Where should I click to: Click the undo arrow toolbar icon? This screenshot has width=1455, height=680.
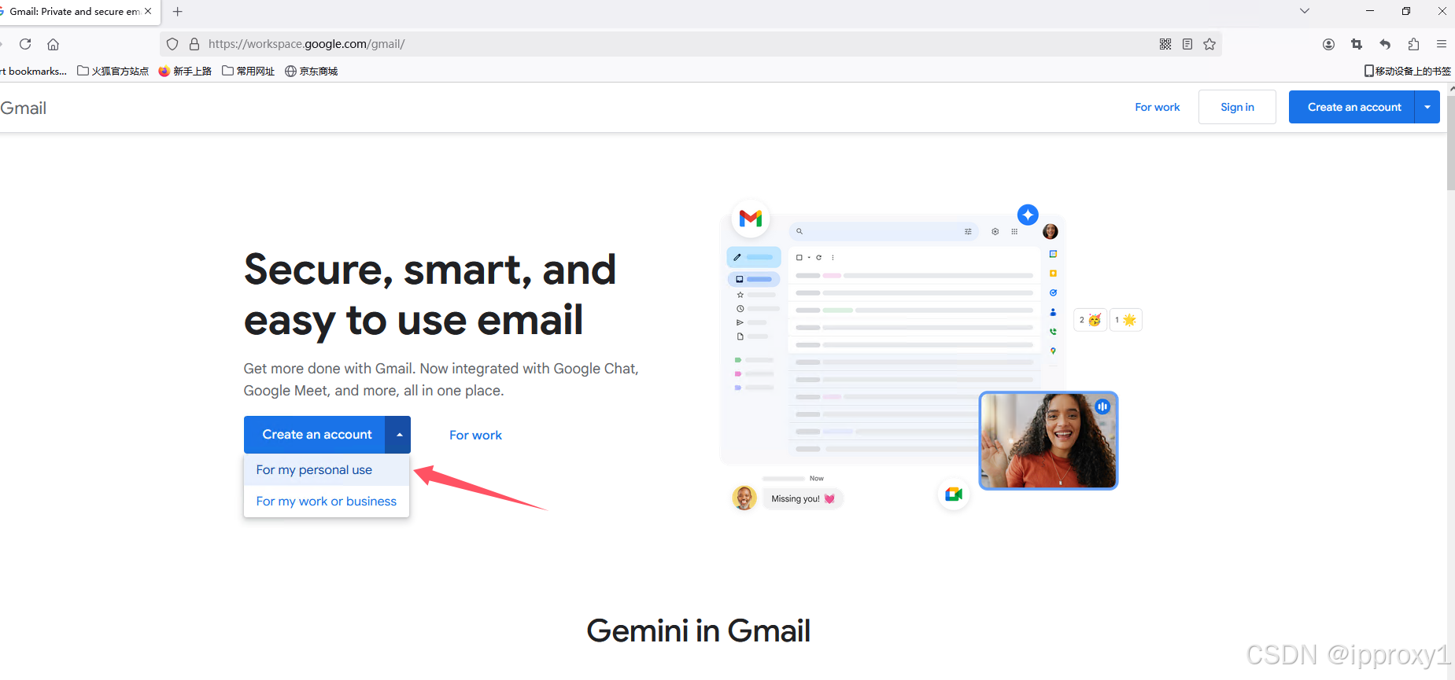1385,44
